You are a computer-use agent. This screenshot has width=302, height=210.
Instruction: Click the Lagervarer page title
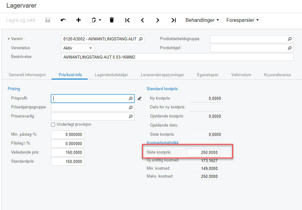[x=21, y=5]
